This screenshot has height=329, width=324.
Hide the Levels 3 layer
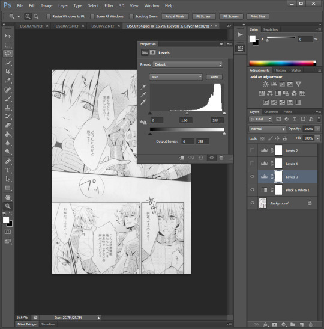(253, 177)
